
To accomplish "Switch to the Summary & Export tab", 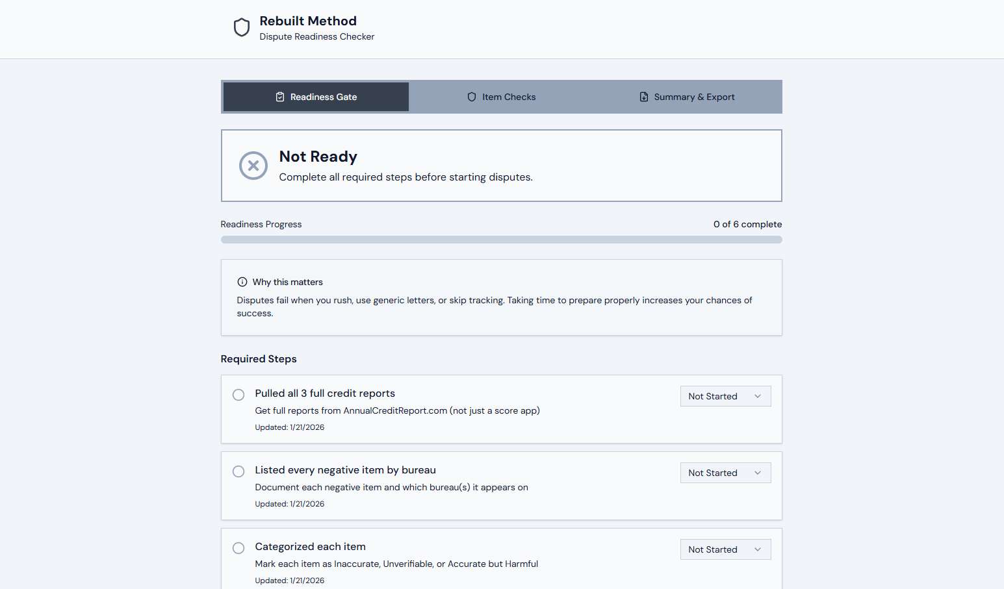I will point(687,97).
